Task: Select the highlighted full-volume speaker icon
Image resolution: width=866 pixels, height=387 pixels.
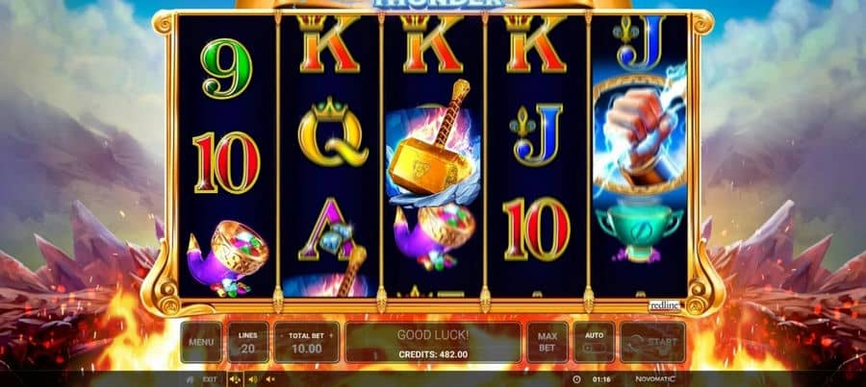Action: (x=235, y=379)
